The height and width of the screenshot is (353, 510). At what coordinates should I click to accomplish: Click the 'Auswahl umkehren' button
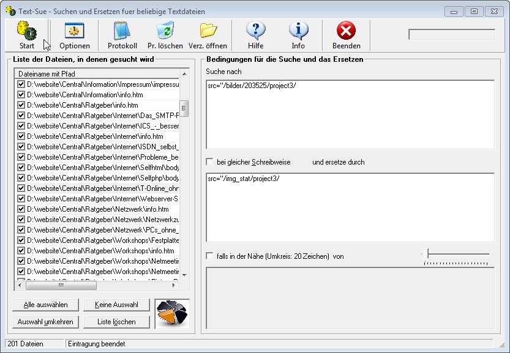[45, 321]
